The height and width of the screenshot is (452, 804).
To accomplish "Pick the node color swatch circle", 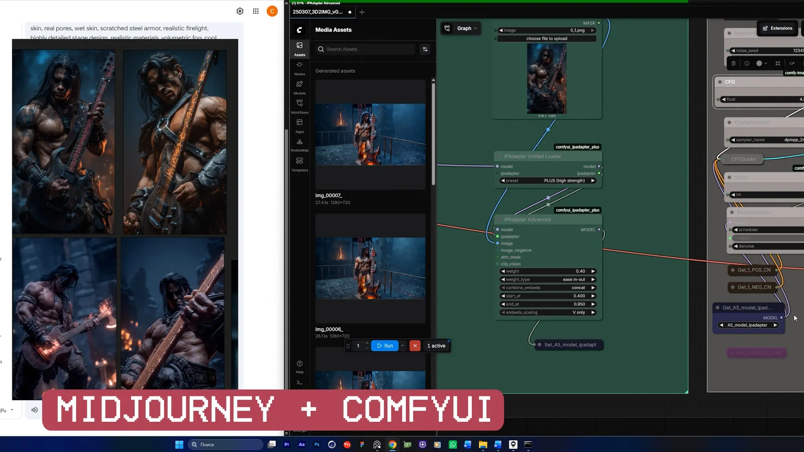I will point(759,63).
